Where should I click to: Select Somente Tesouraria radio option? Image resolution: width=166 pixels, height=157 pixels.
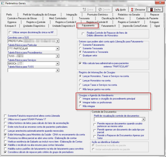(x=80, y=48)
